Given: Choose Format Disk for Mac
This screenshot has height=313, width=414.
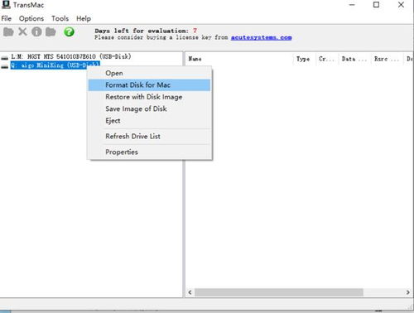Looking at the screenshot, I should (149, 85).
